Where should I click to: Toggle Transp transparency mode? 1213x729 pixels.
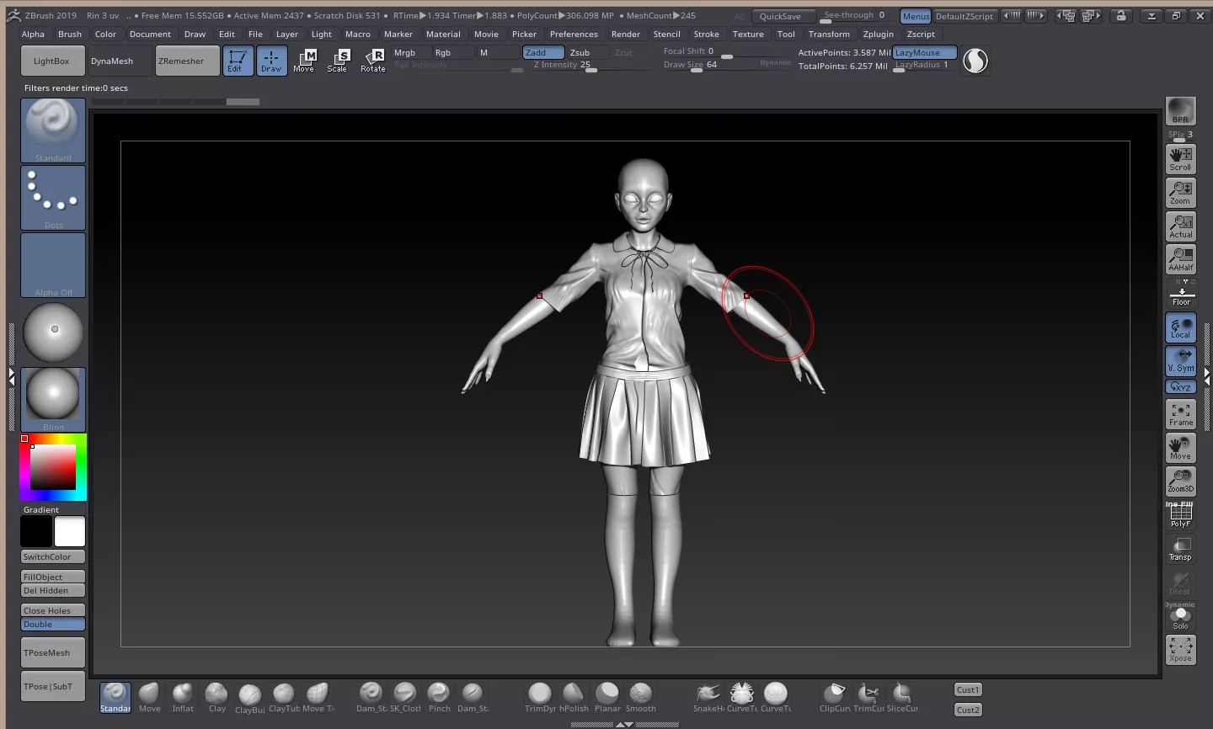(1180, 549)
